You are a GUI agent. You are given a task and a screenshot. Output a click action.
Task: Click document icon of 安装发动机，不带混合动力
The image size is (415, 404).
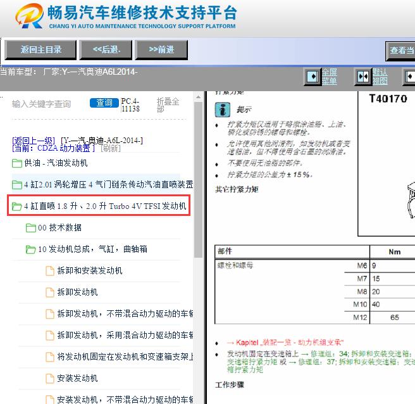click(x=50, y=400)
